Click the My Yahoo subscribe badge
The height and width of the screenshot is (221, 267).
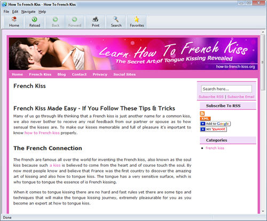tap(213, 129)
